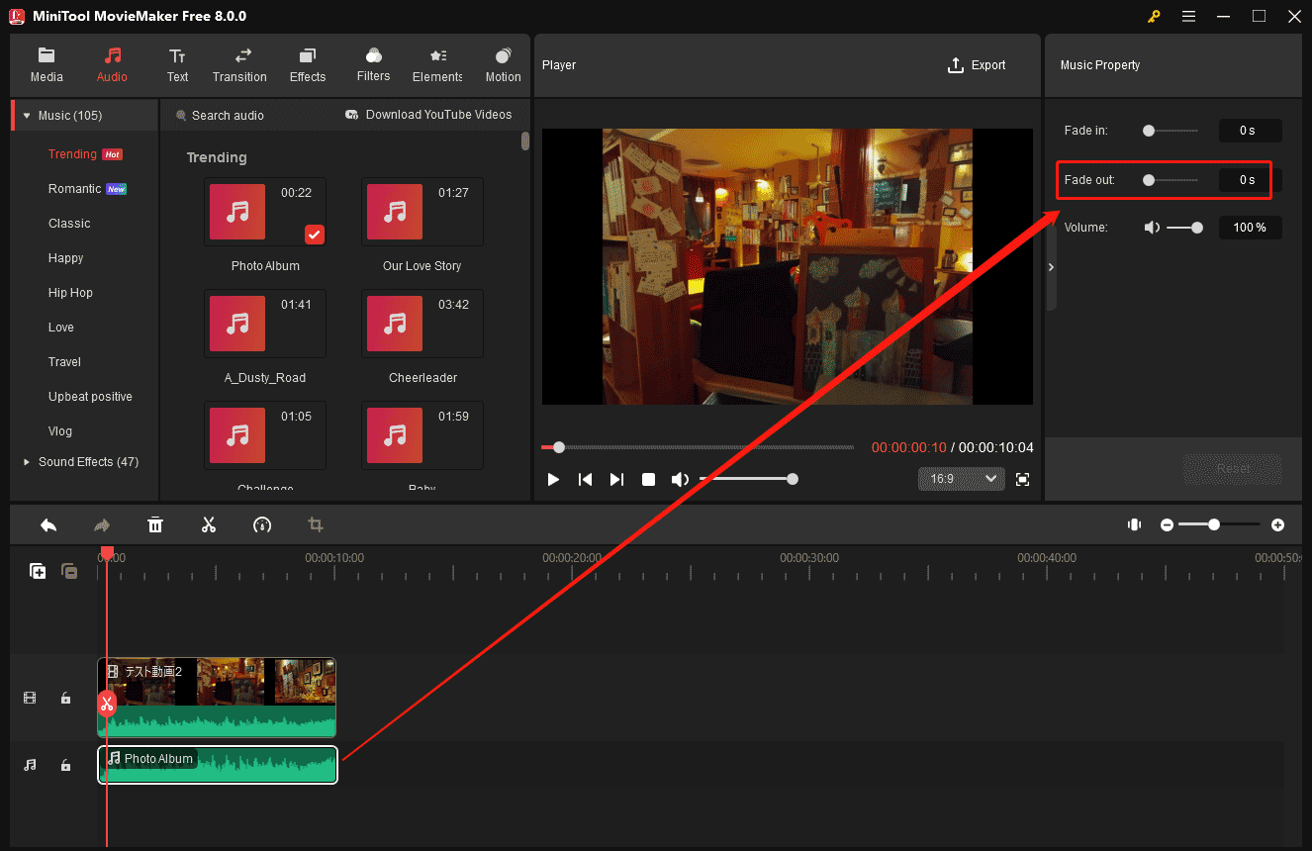Lock the video track

(x=65, y=698)
